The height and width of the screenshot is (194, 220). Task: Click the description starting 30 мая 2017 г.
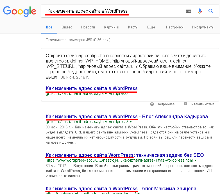[x=130, y=171]
